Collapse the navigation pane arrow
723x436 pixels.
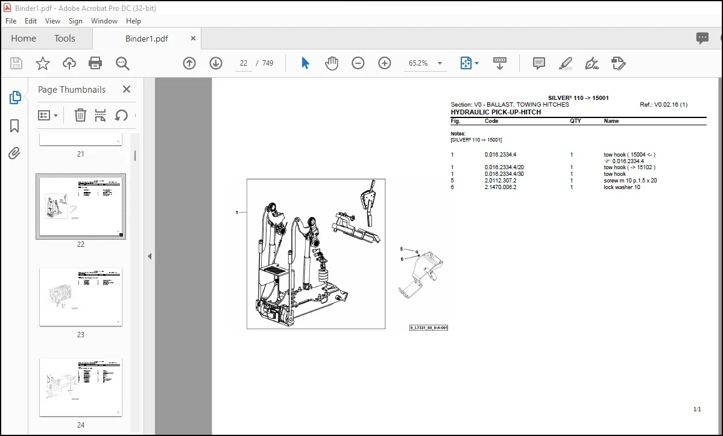click(x=150, y=257)
